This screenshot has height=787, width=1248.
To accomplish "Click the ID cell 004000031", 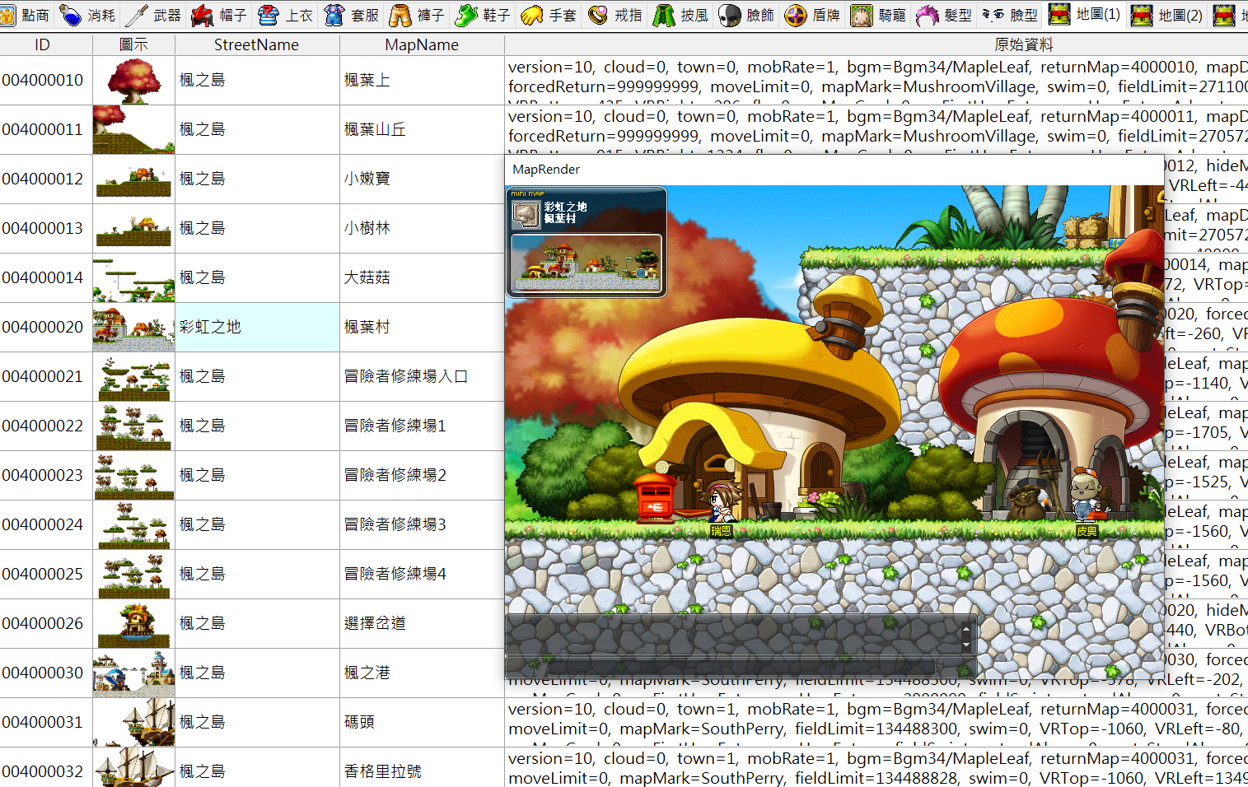I will tap(46, 723).
